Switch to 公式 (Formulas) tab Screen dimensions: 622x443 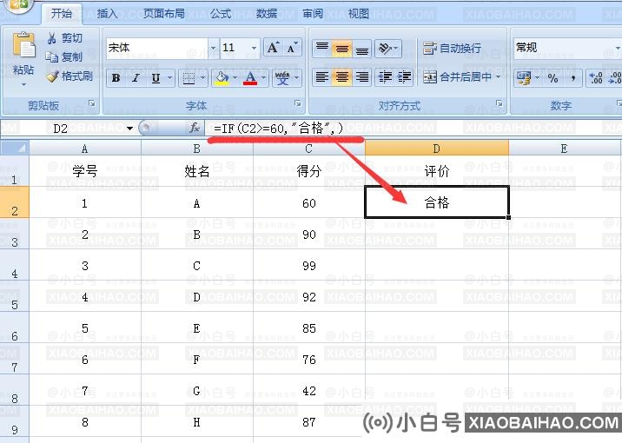[x=221, y=14]
